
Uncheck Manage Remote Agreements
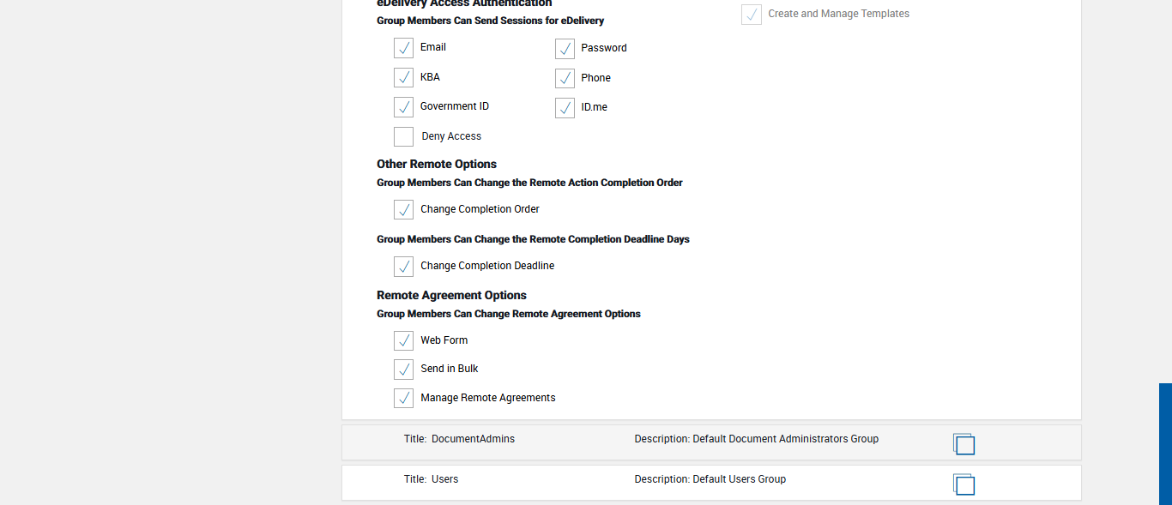(x=404, y=399)
